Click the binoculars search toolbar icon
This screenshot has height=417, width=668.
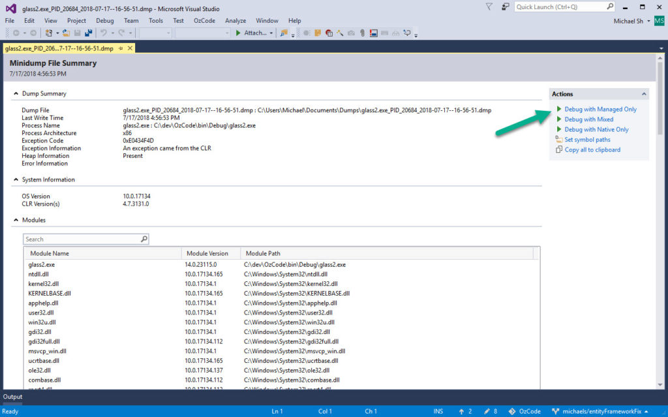396,33
